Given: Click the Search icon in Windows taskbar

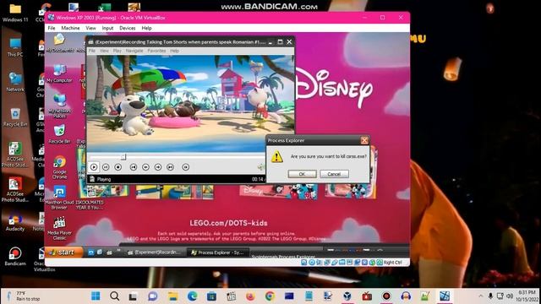Looking at the screenshot, I should pyautogui.click(x=115, y=296).
